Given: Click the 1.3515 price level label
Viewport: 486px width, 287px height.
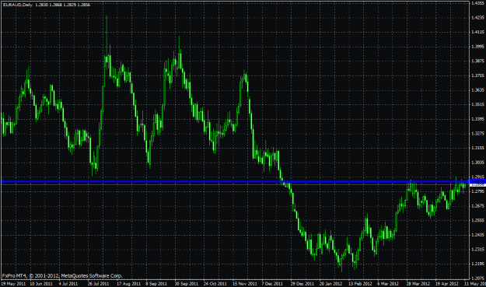Looking at the screenshot, I should point(477,104).
